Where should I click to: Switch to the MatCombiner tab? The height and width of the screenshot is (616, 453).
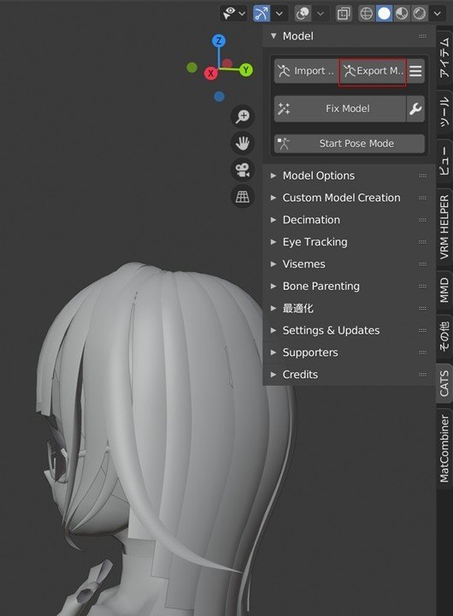pos(444,448)
